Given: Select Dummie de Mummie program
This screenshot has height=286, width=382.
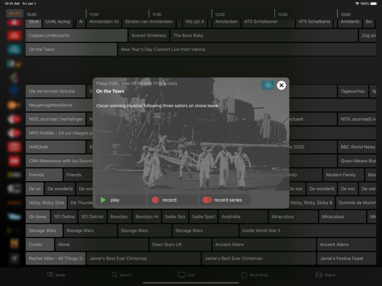Looking at the screenshot, I should coord(356,203).
